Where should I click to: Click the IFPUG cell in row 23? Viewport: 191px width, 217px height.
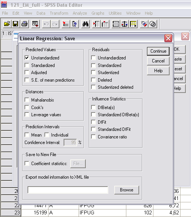coord(102,212)
